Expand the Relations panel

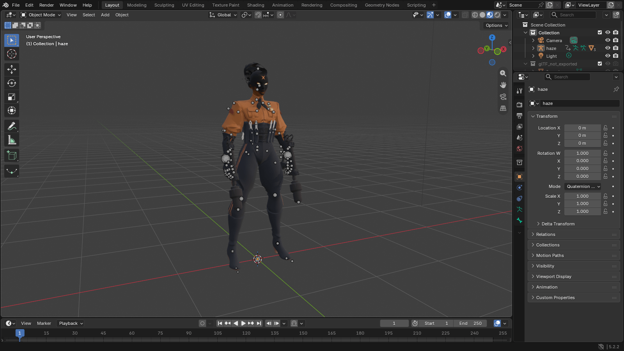click(574, 234)
